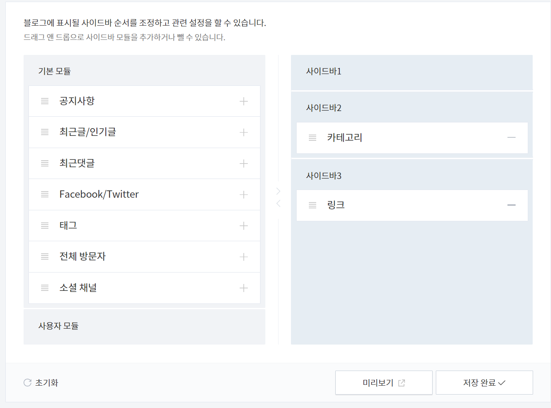Viewport: 551px width, 408px height.
Task: Add 최근글/인기글 using its plus icon
Action: click(x=244, y=132)
